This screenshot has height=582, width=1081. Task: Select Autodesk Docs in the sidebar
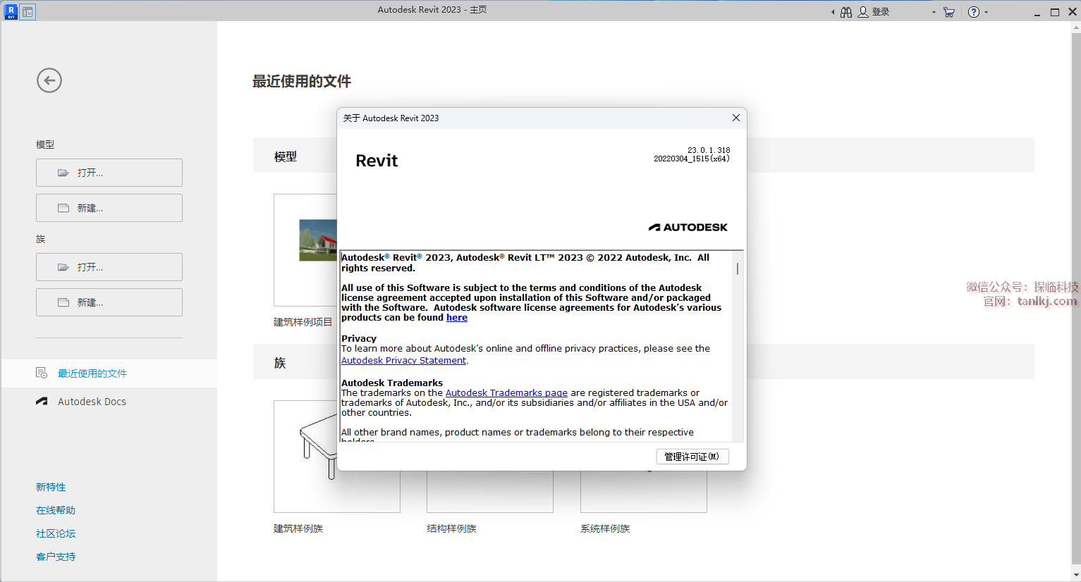coord(92,402)
